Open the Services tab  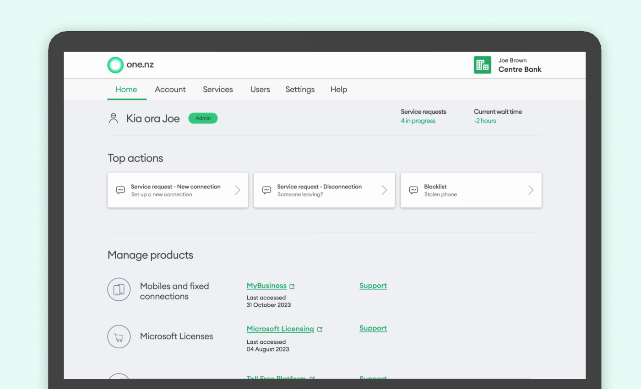tap(217, 90)
